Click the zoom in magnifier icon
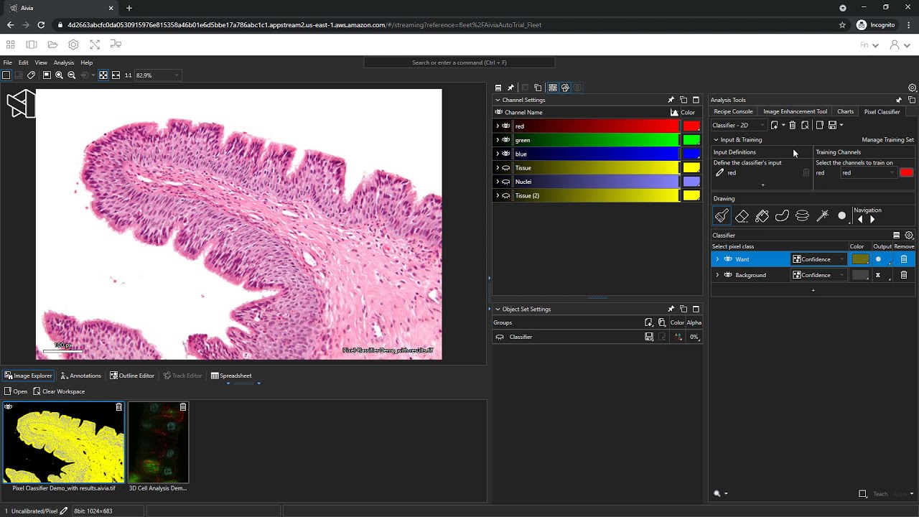The height and width of the screenshot is (517, 919). coord(59,75)
